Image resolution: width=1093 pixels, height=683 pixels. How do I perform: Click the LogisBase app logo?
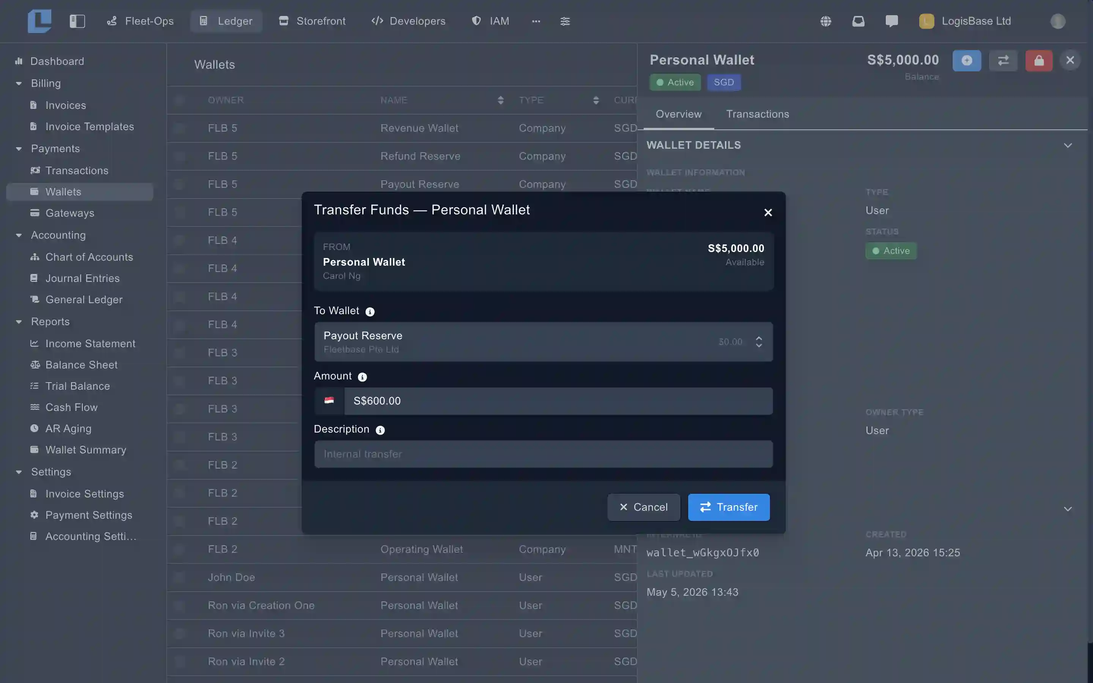(40, 21)
